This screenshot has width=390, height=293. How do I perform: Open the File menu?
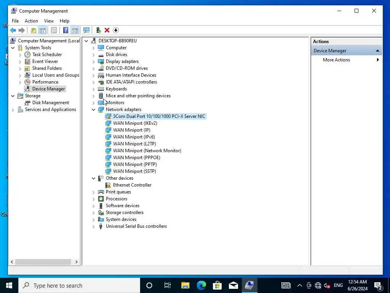click(15, 21)
